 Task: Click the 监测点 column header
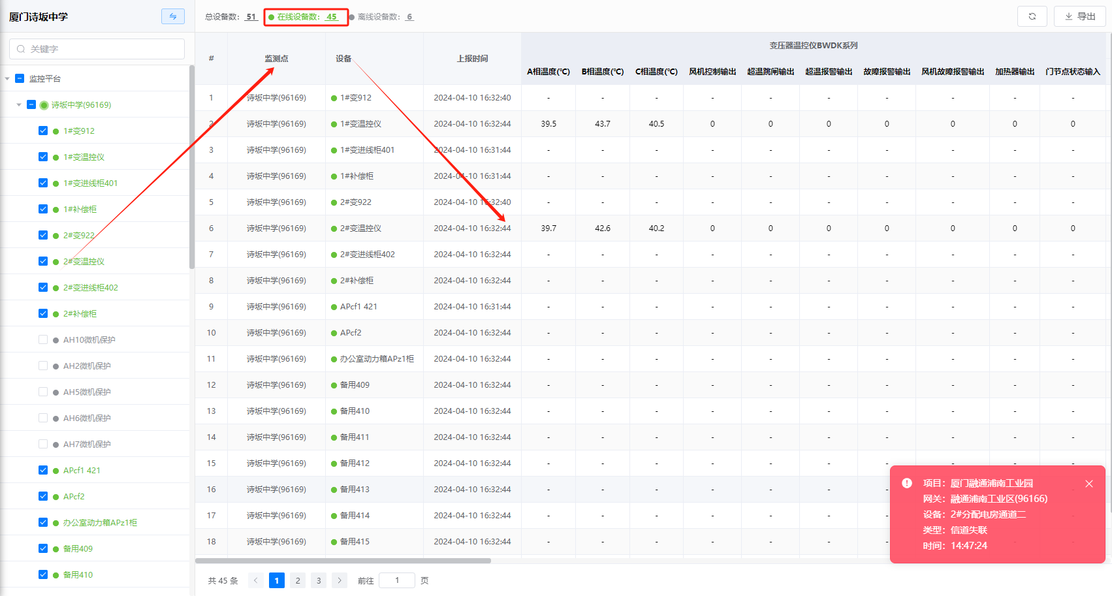click(x=276, y=59)
